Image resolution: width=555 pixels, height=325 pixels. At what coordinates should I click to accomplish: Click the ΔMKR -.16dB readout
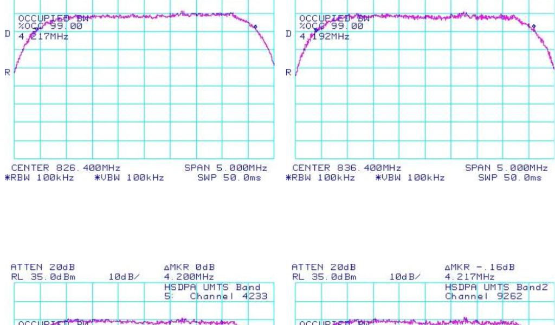pos(480,267)
